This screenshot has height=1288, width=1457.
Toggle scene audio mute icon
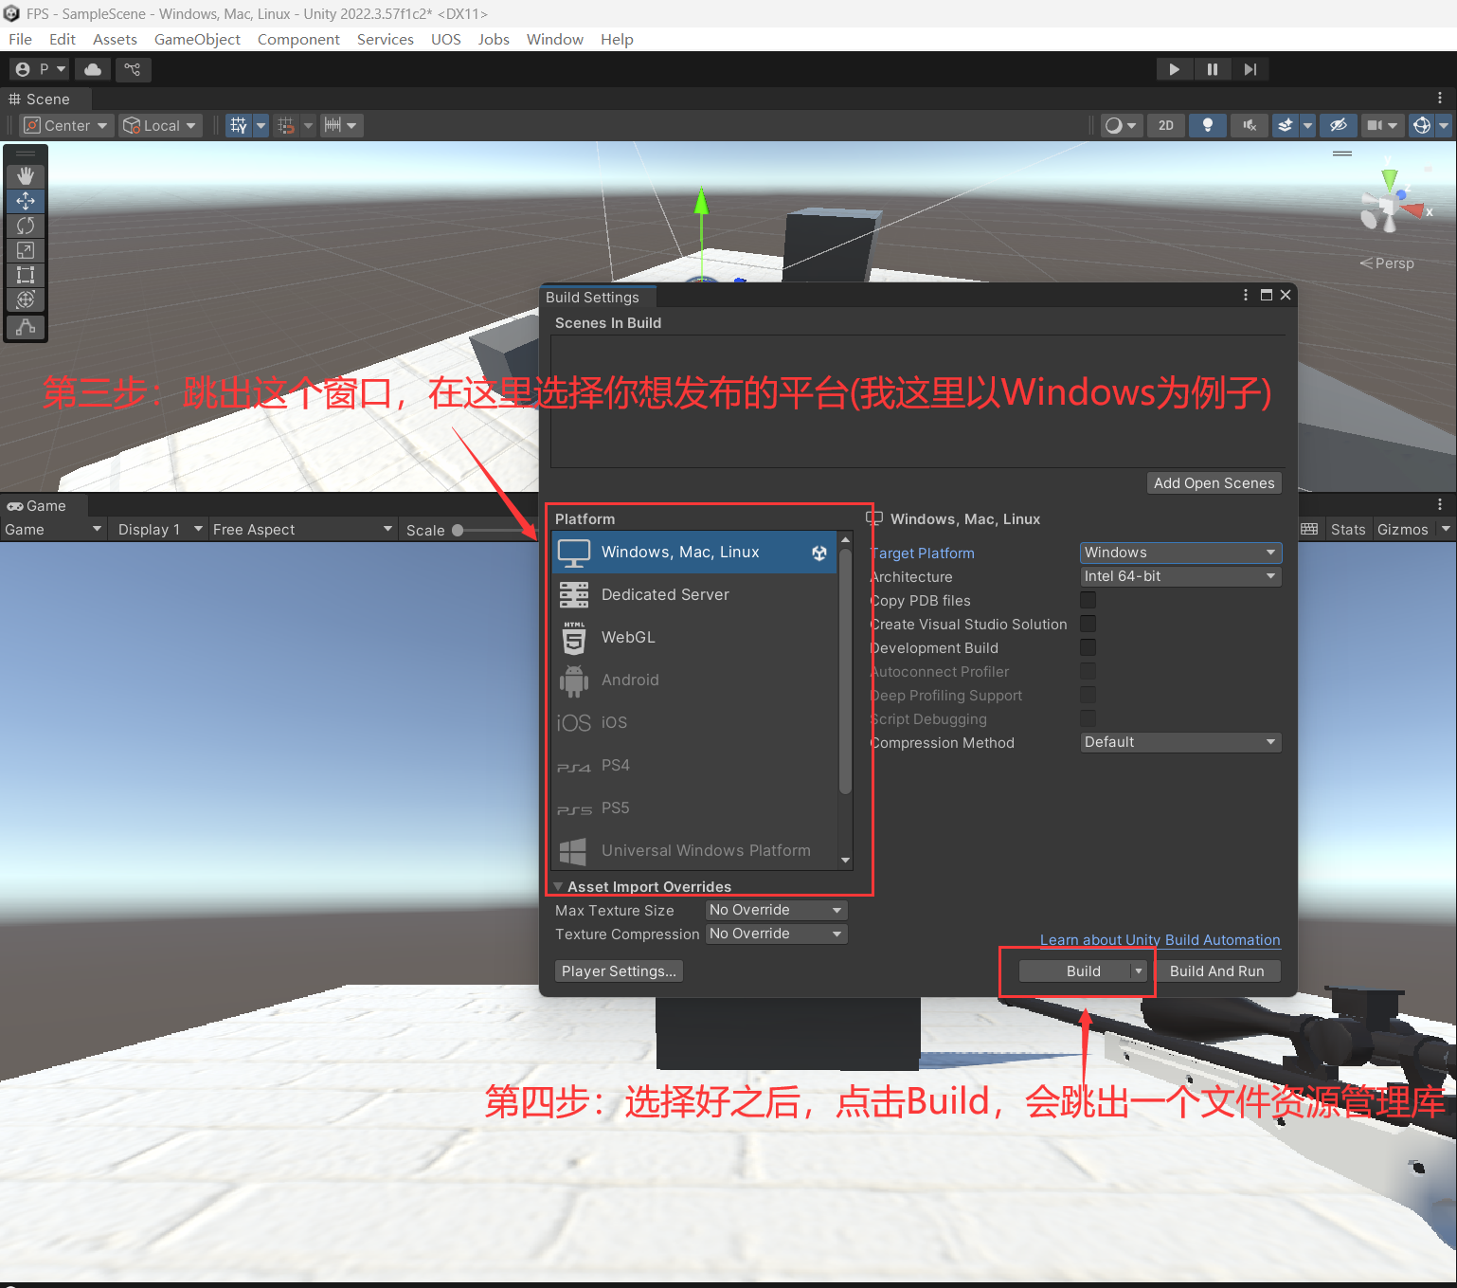click(1250, 125)
